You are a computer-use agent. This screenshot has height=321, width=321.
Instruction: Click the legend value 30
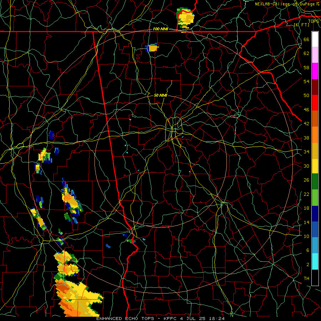(306, 166)
